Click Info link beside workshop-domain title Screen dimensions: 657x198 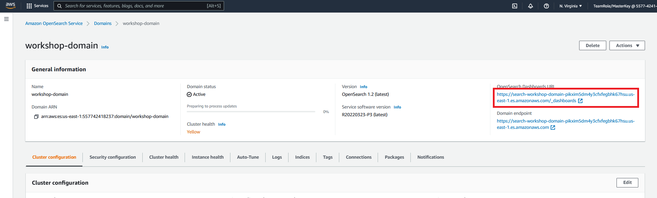tap(105, 47)
